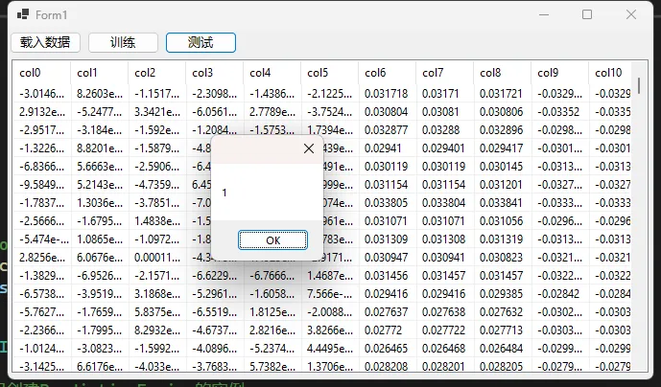
Task: Click the col10 column header
Action: pos(610,73)
